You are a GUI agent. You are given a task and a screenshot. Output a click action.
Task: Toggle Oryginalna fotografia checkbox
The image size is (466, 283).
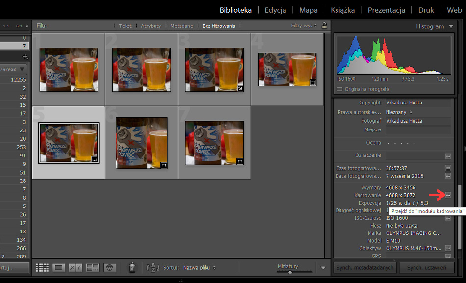pos(339,89)
